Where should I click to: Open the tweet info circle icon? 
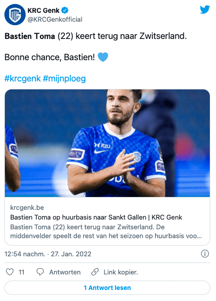coord(205,254)
